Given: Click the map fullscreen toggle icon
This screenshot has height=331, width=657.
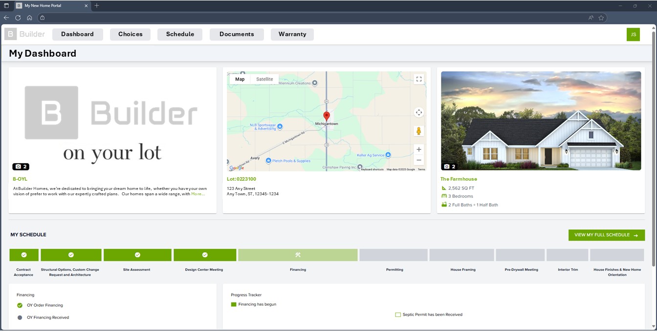Looking at the screenshot, I should [418, 79].
